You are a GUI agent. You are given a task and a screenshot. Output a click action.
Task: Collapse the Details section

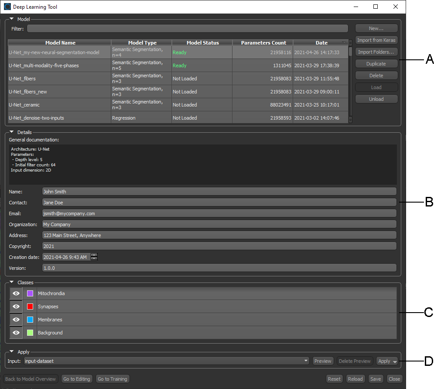coord(12,132)
